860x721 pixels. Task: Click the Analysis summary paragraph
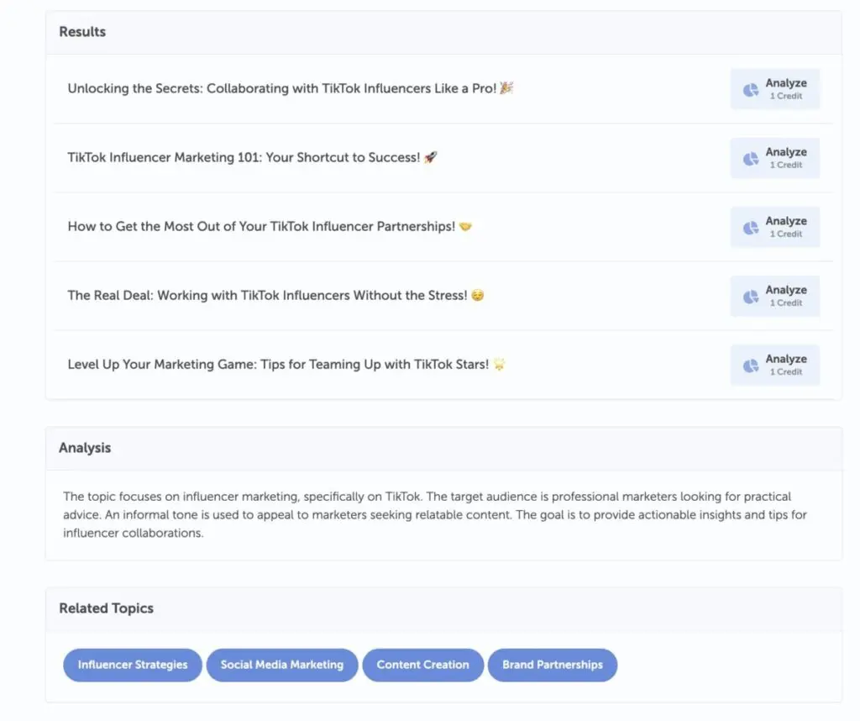435,514
